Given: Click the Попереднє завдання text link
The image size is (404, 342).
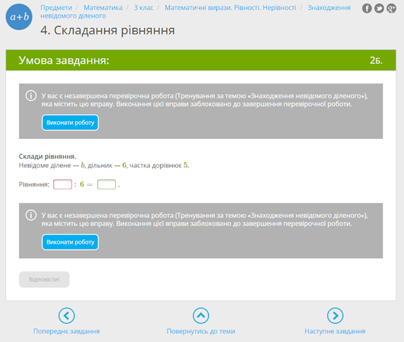Looking at the screenshot, I should [66, 331].
